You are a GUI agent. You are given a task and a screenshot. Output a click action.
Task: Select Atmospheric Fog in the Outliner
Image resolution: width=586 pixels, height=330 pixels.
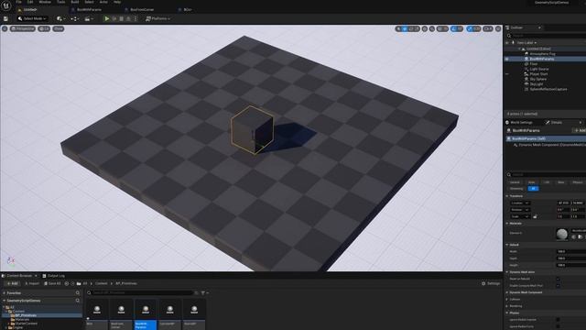click(542, 54)
